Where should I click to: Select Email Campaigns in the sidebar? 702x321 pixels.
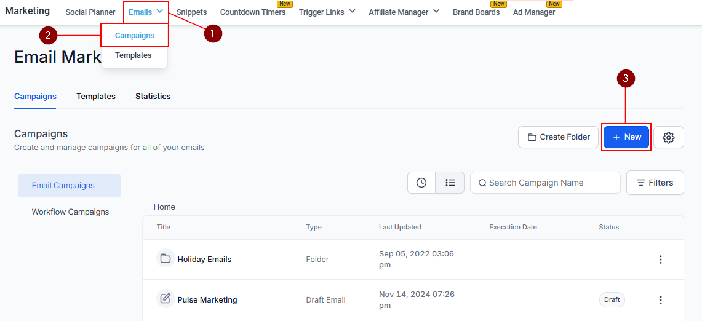(x=70, y=185)
